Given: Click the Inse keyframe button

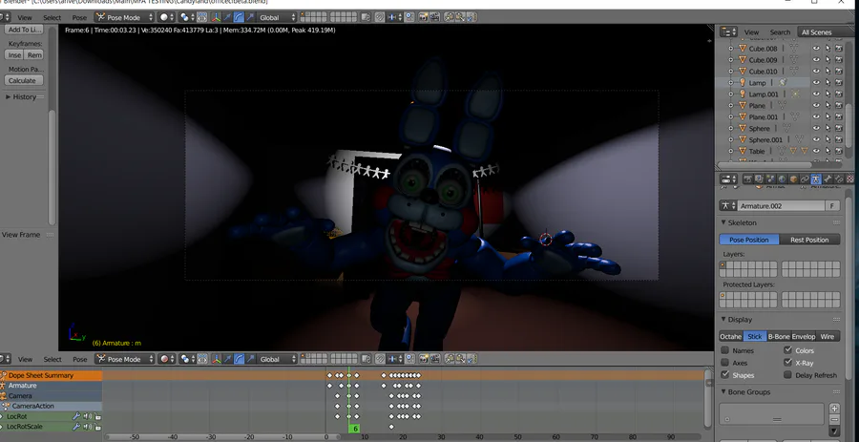Looking at the screenshot, I should click(14, 54).
